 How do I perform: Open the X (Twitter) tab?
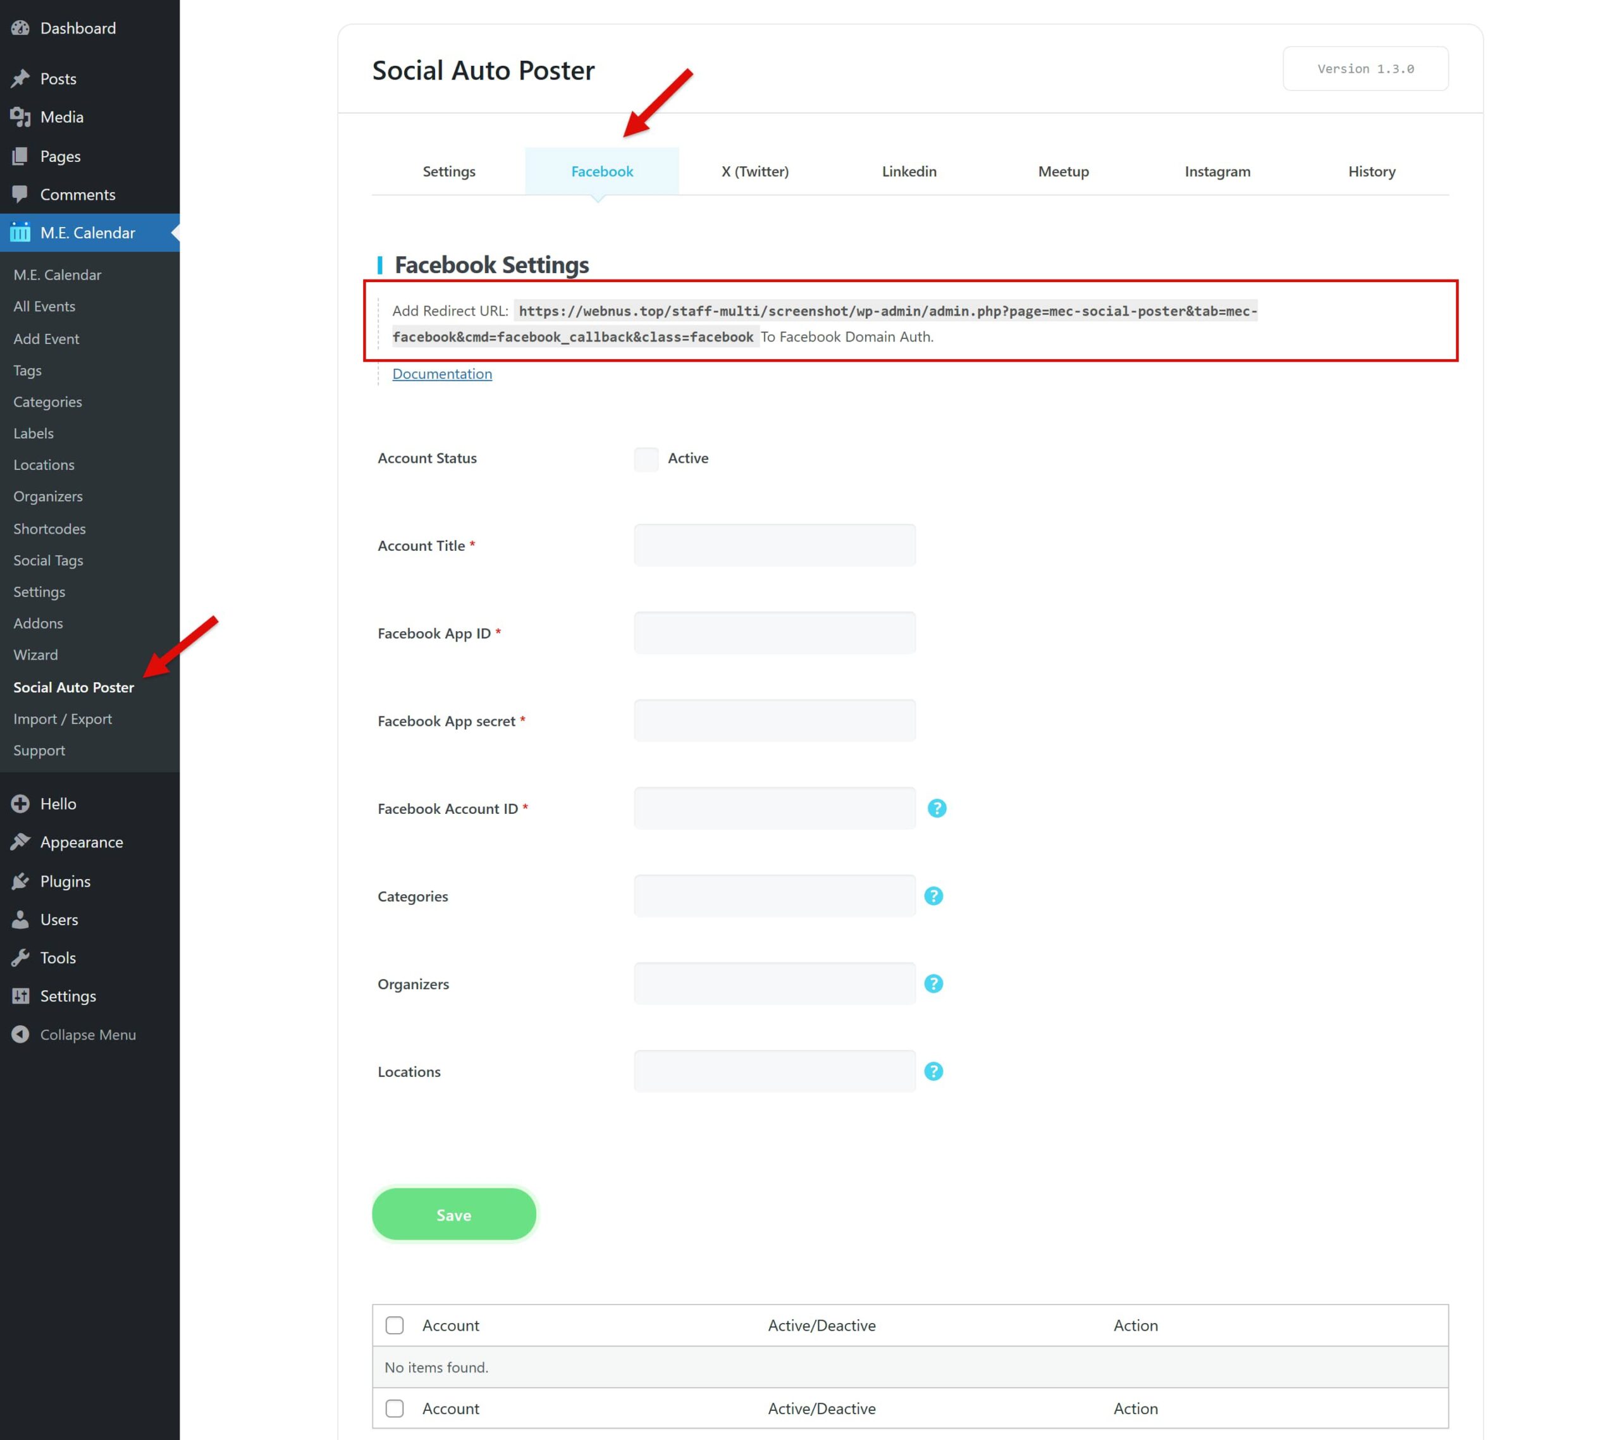[754, 171]
